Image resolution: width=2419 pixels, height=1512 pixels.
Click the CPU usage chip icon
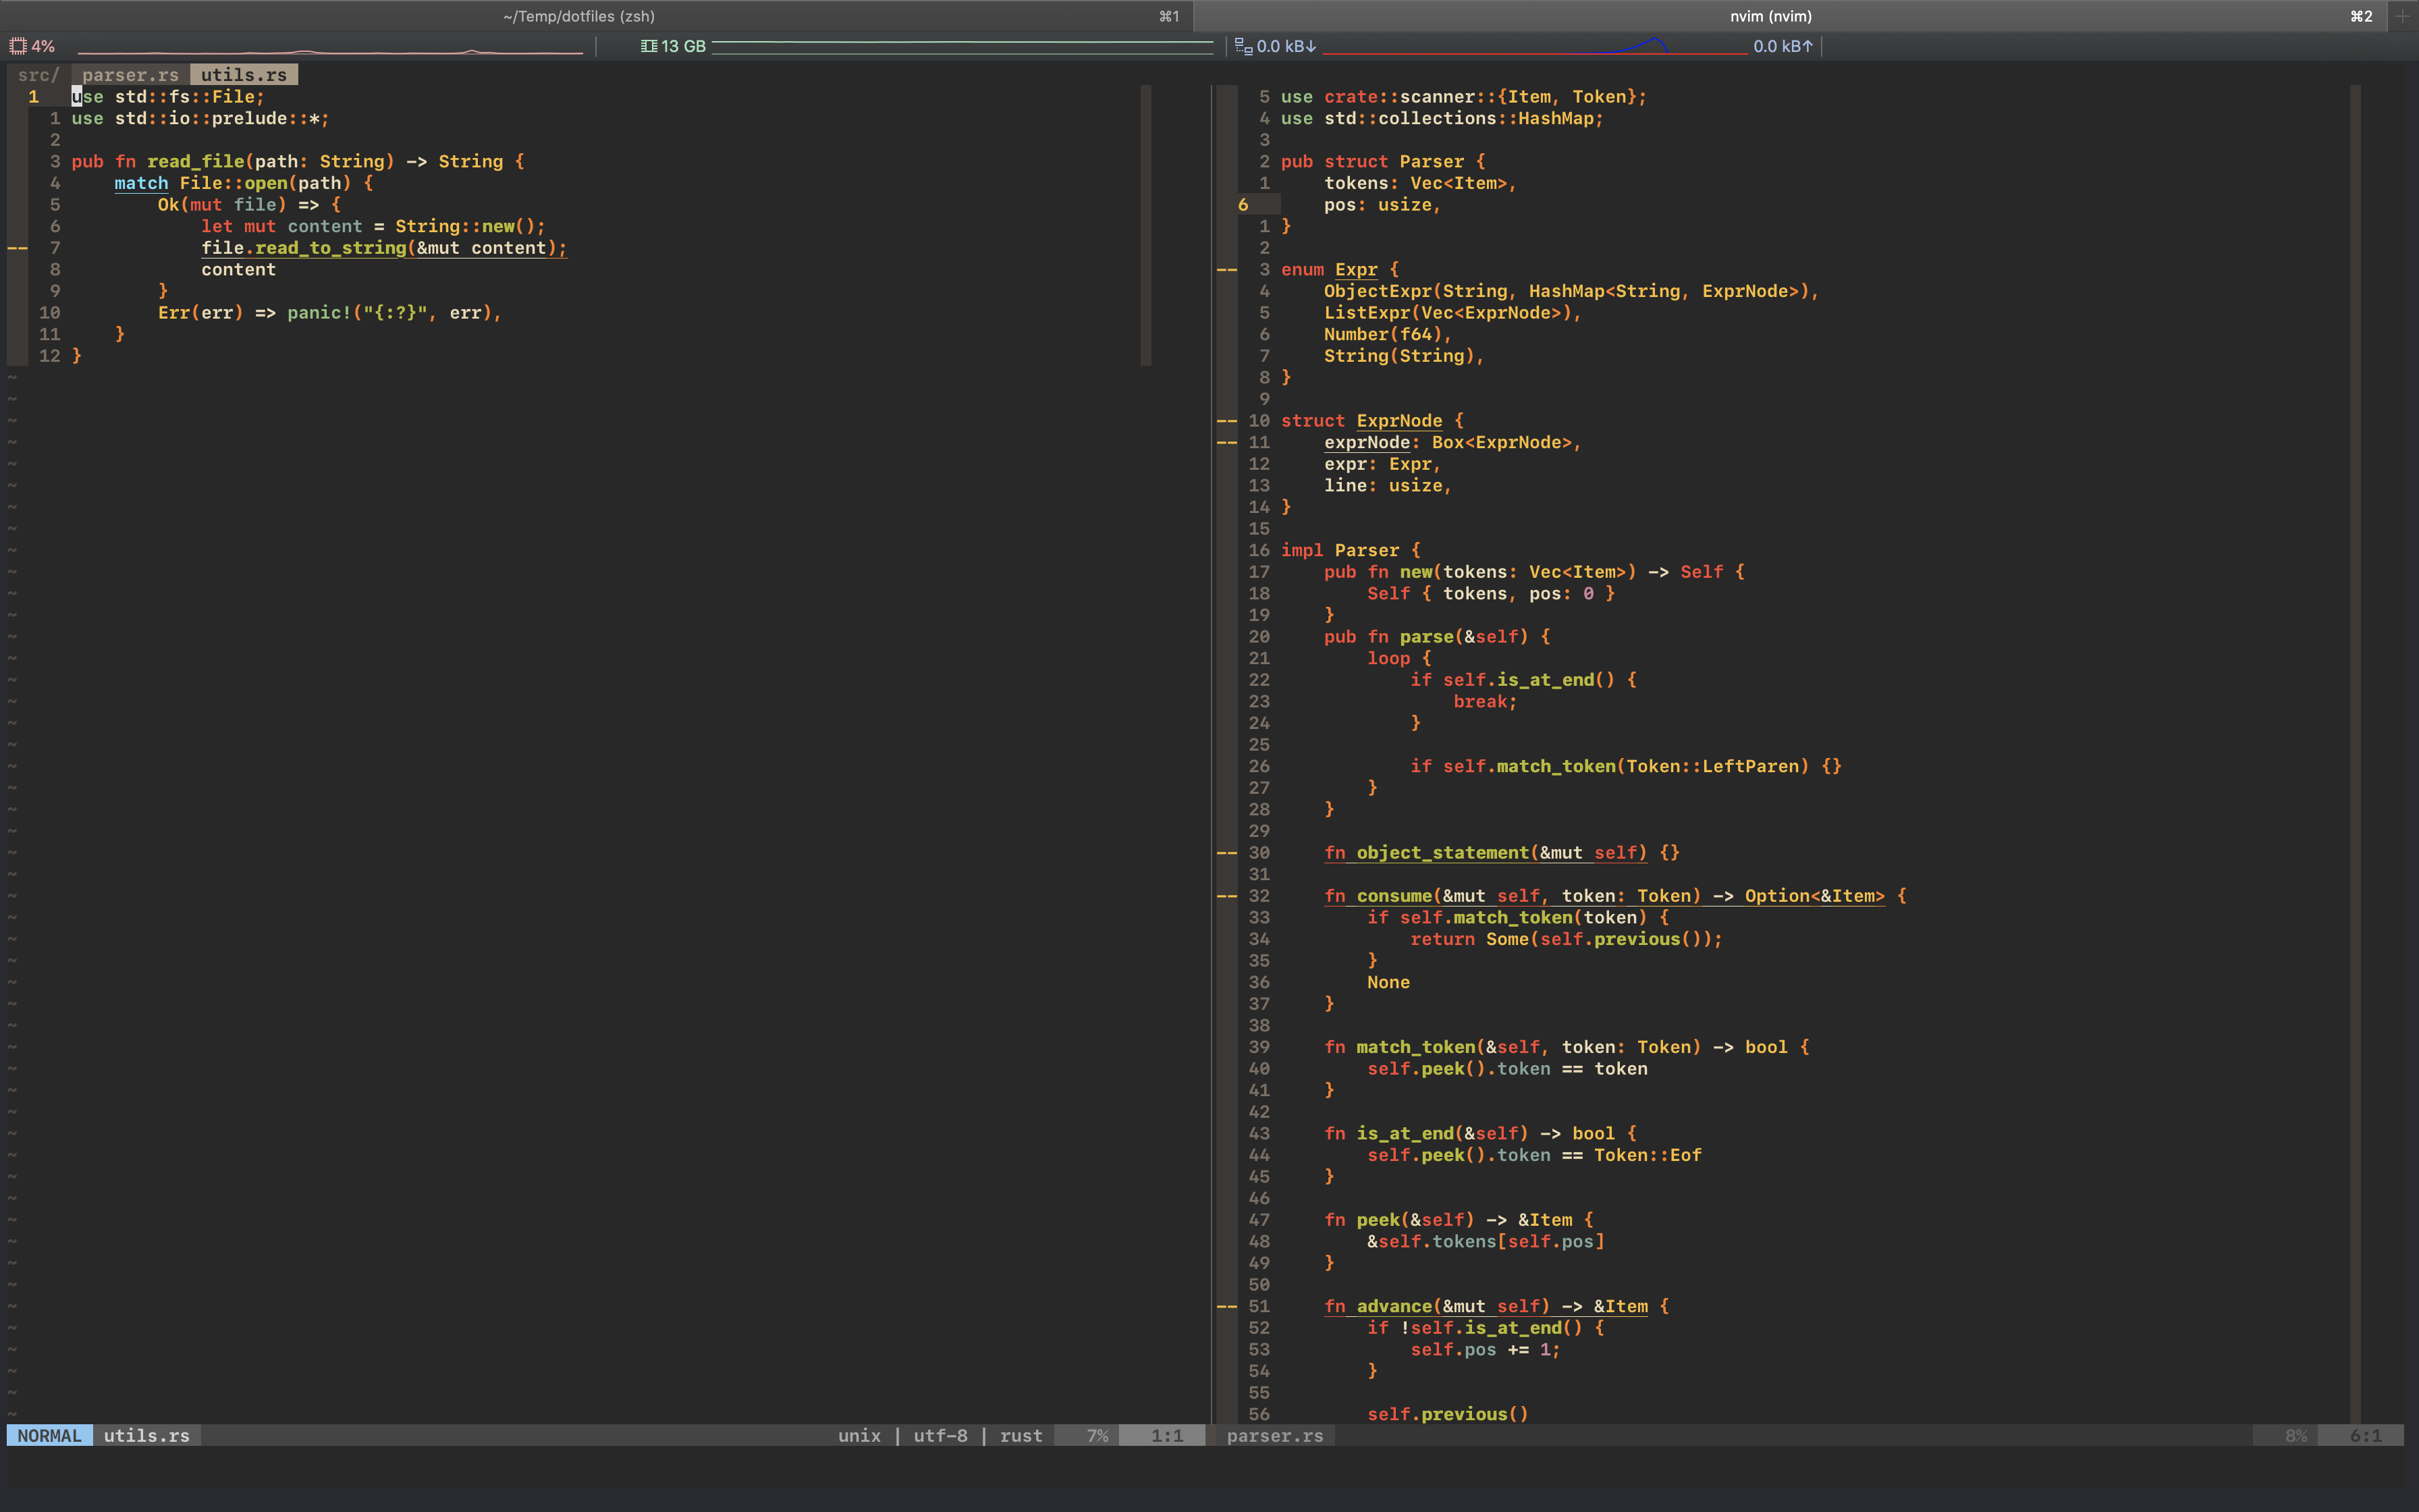(17, 46)
